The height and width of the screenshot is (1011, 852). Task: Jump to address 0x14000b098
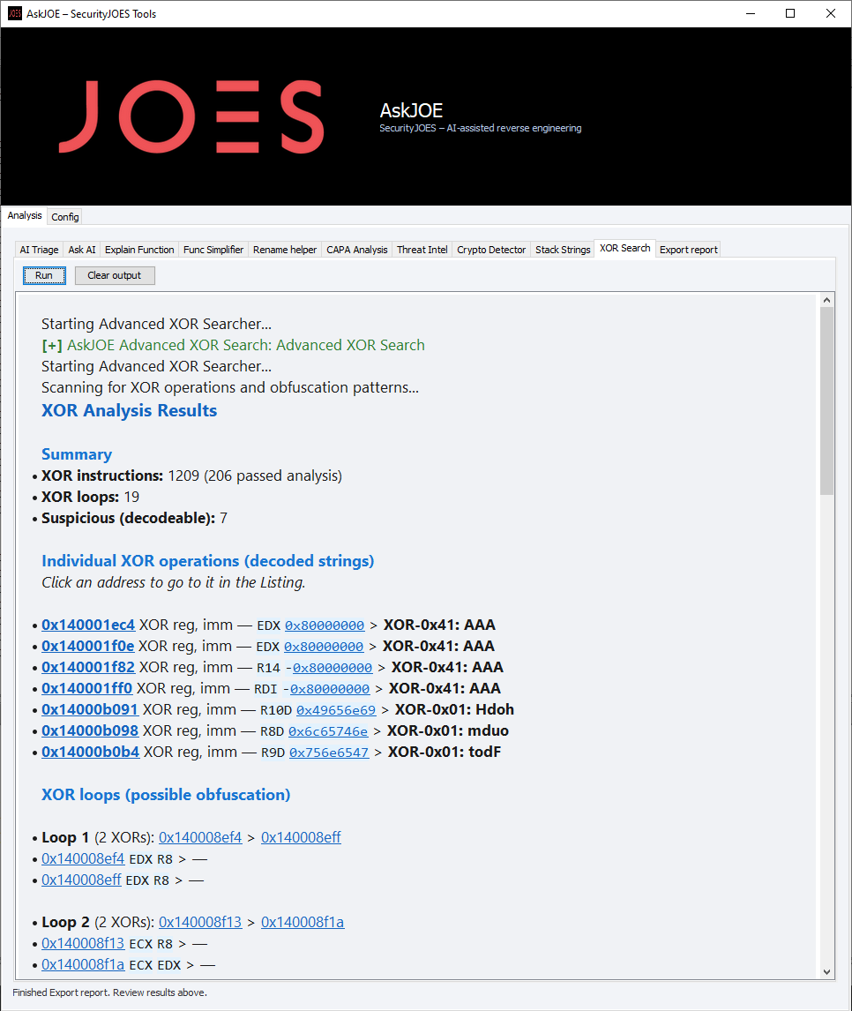(x=90, y=731)
